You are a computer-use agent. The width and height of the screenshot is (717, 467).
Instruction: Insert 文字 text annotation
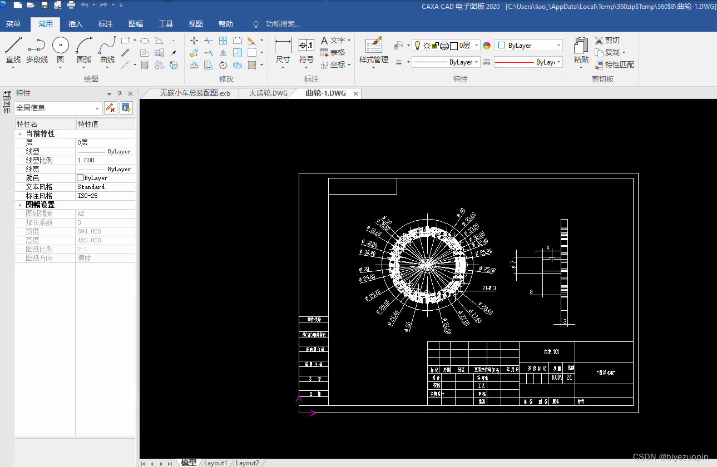333,41
